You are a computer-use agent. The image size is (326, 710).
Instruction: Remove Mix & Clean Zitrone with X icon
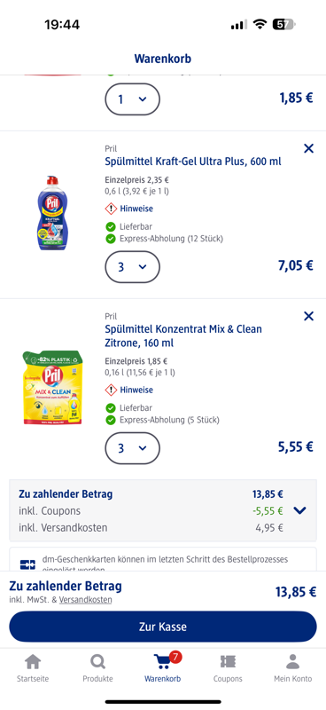point(308,316)
